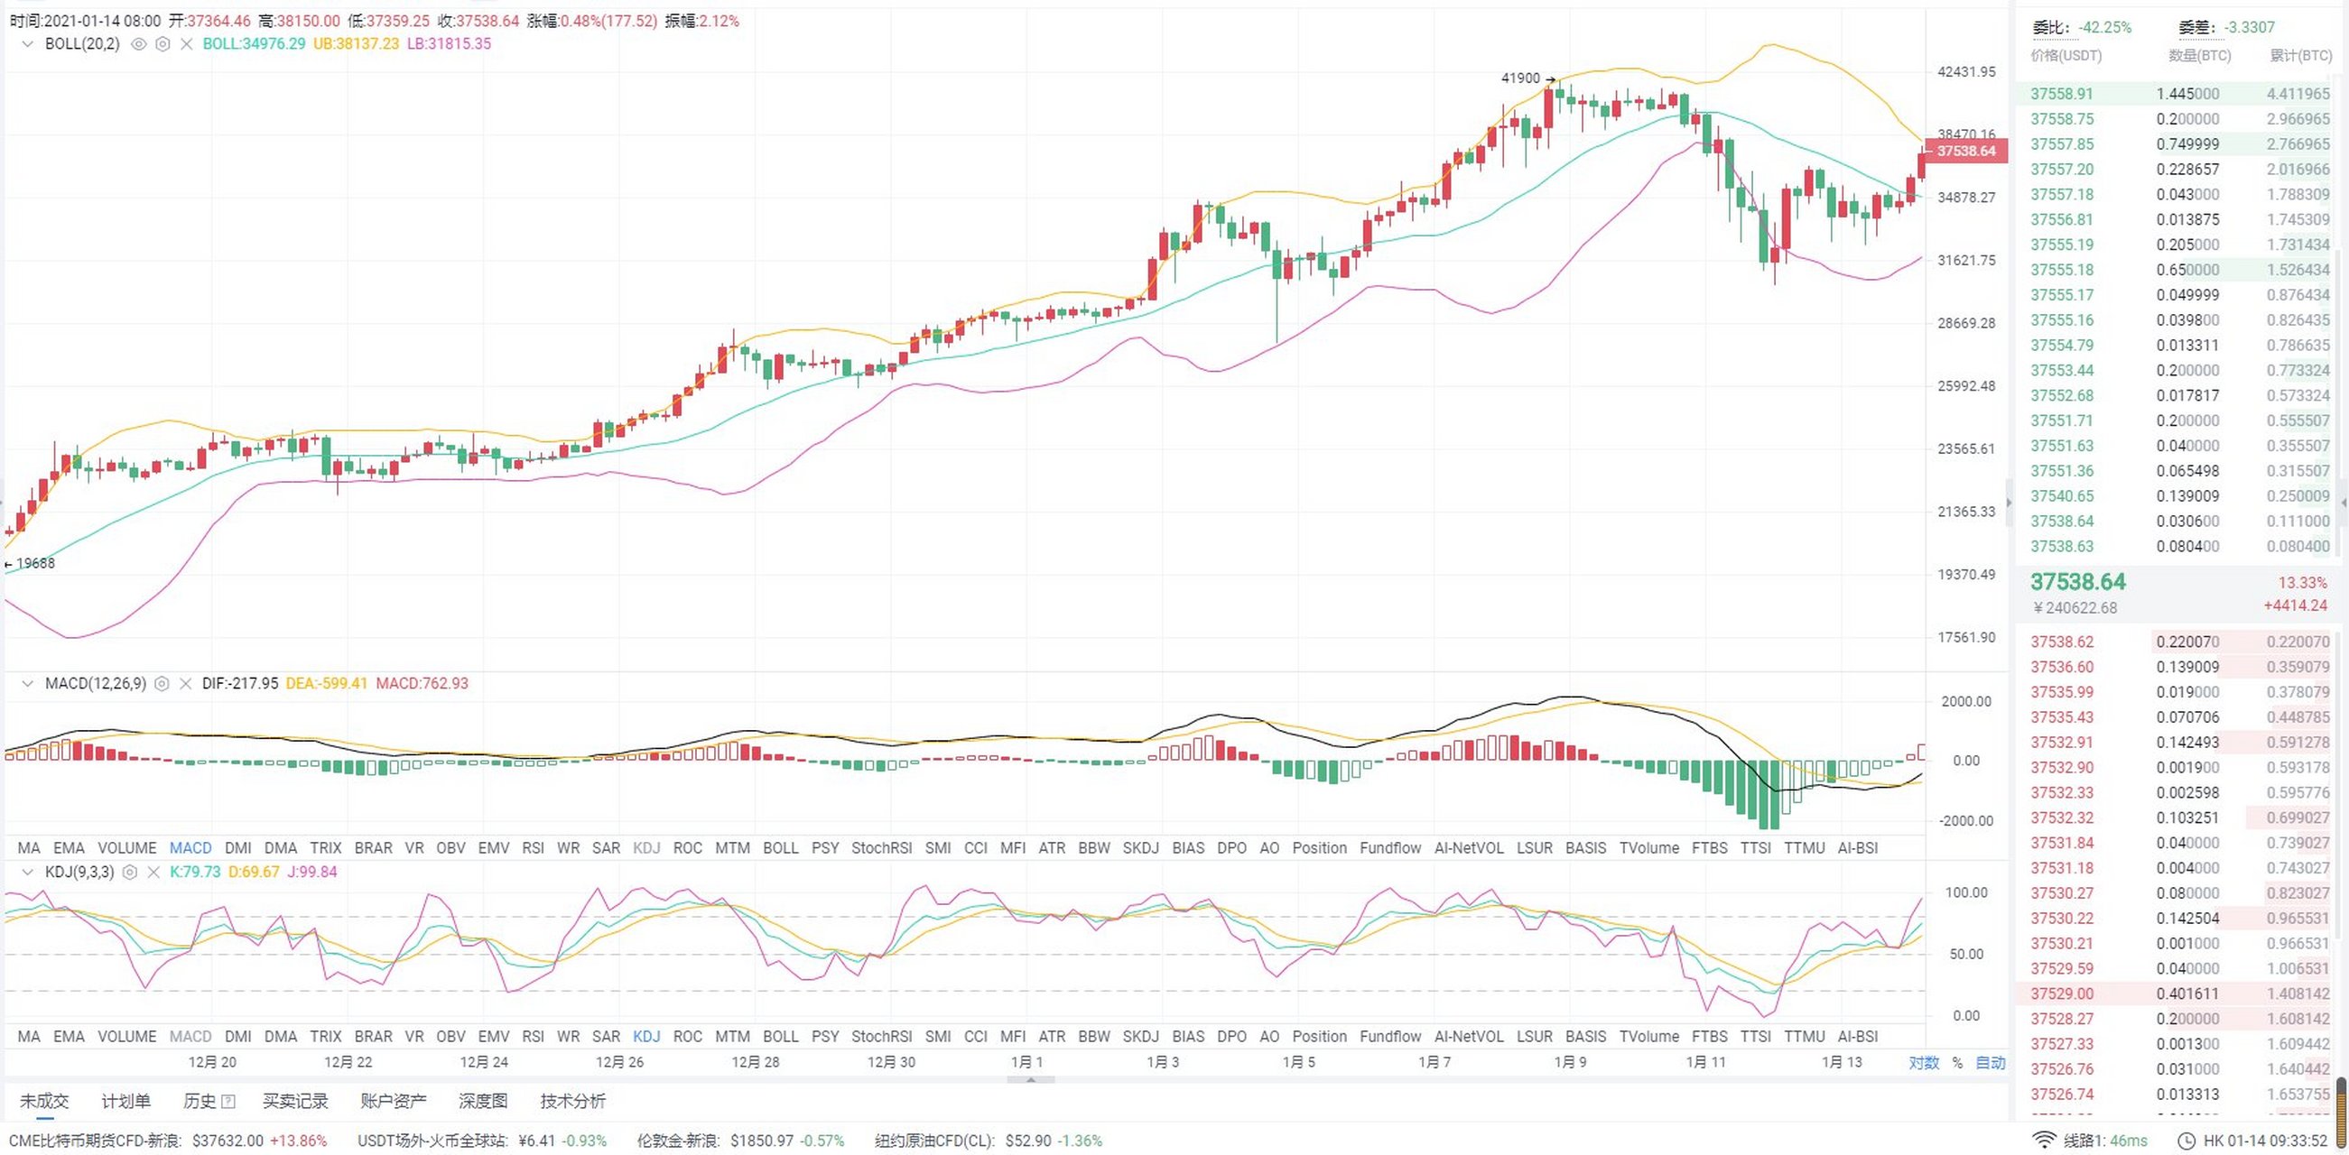Viewport: 2349px width, 1155px height.
Task: Collapse the MACD panel chevron
Action: click(27, 684)
